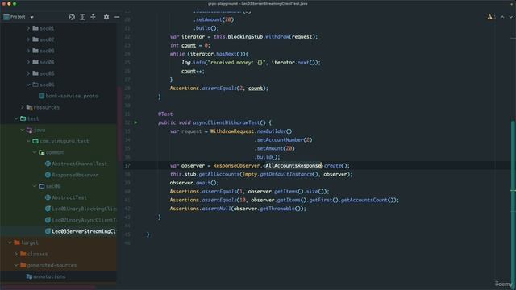Click the asyncClientWithdrawTest method name
Screen dimensions: 516x290
[226, 122]
